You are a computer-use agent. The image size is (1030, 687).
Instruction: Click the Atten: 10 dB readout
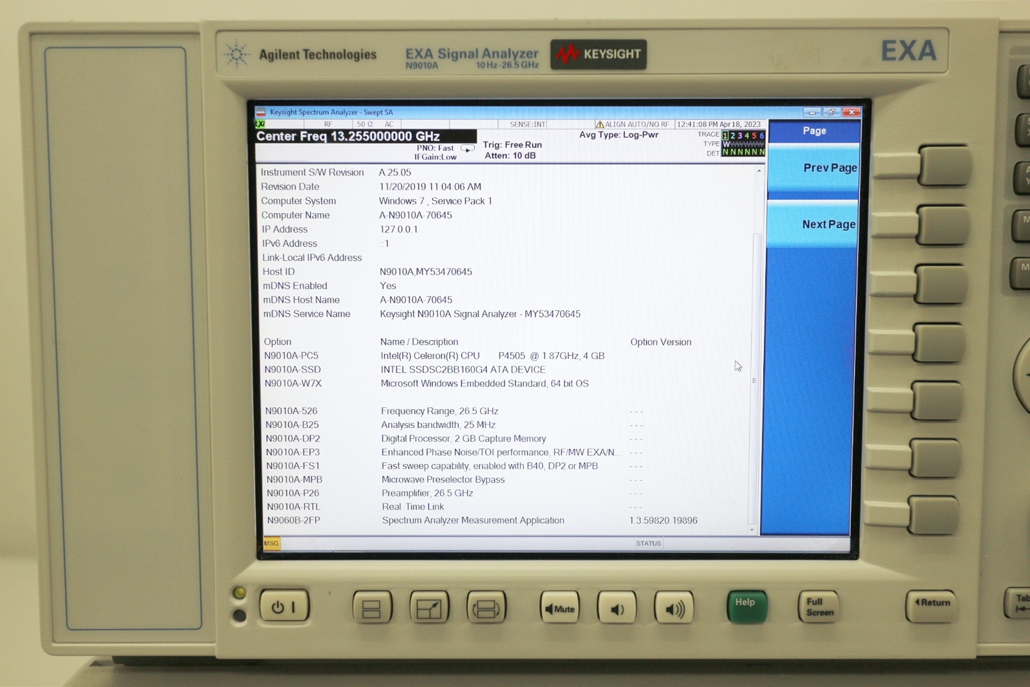click(510, 156)
